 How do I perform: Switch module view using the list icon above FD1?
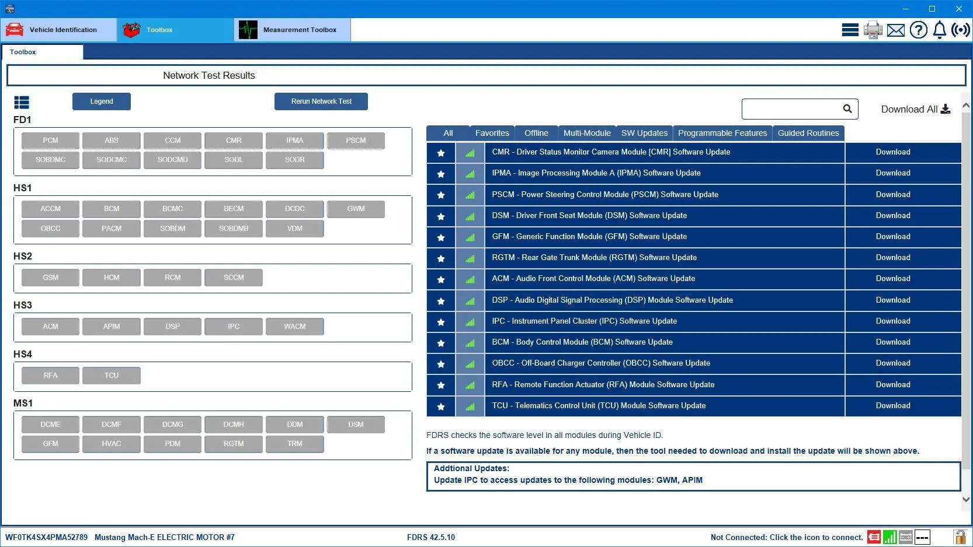click(22, 103)
